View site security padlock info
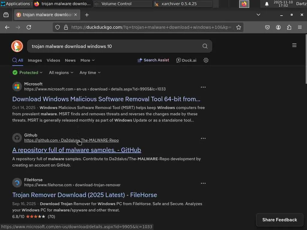307x230 pixels. (x=66, y=27)
